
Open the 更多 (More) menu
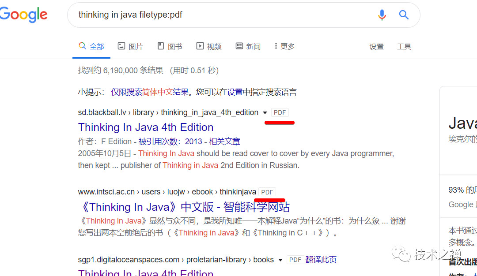point(284,46)
